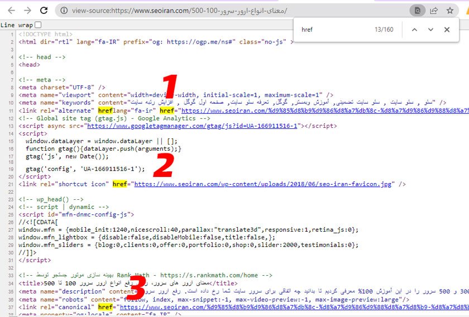Go back to the previous page
Image resolution: width=469 pixels, height=317 pixels.
(x=11, y=11)
